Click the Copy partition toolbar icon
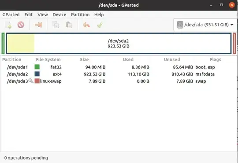The width and height of the screenshot is (238, 163). (56, 25)
